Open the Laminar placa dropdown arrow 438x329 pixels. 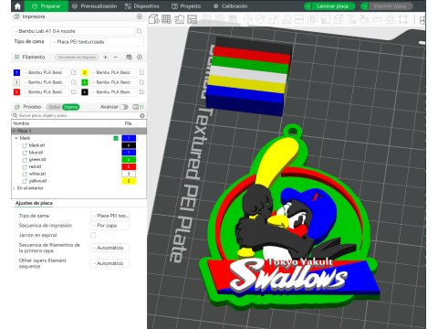pos(308,6)
